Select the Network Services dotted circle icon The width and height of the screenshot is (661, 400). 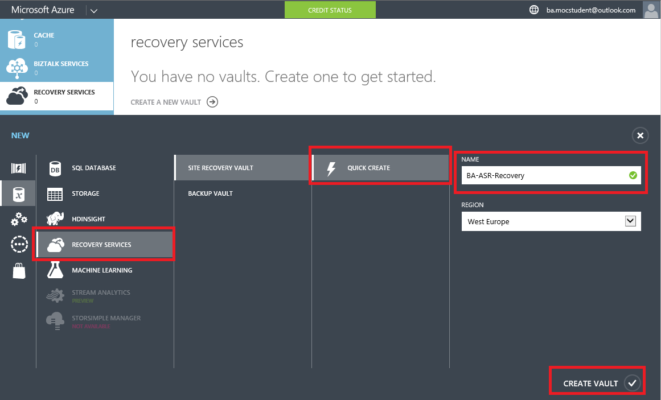(x=19, y=245)
